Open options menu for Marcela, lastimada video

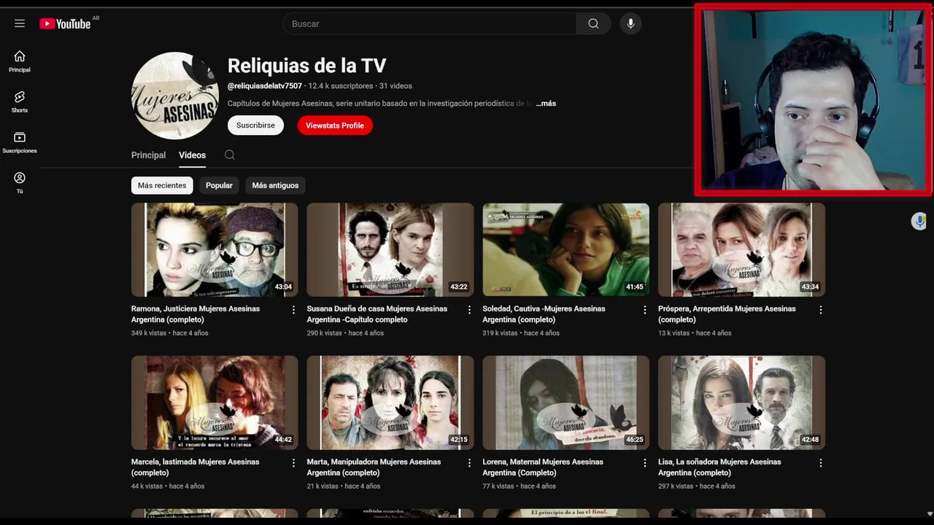pyautogui.click(x=294, y=463)
